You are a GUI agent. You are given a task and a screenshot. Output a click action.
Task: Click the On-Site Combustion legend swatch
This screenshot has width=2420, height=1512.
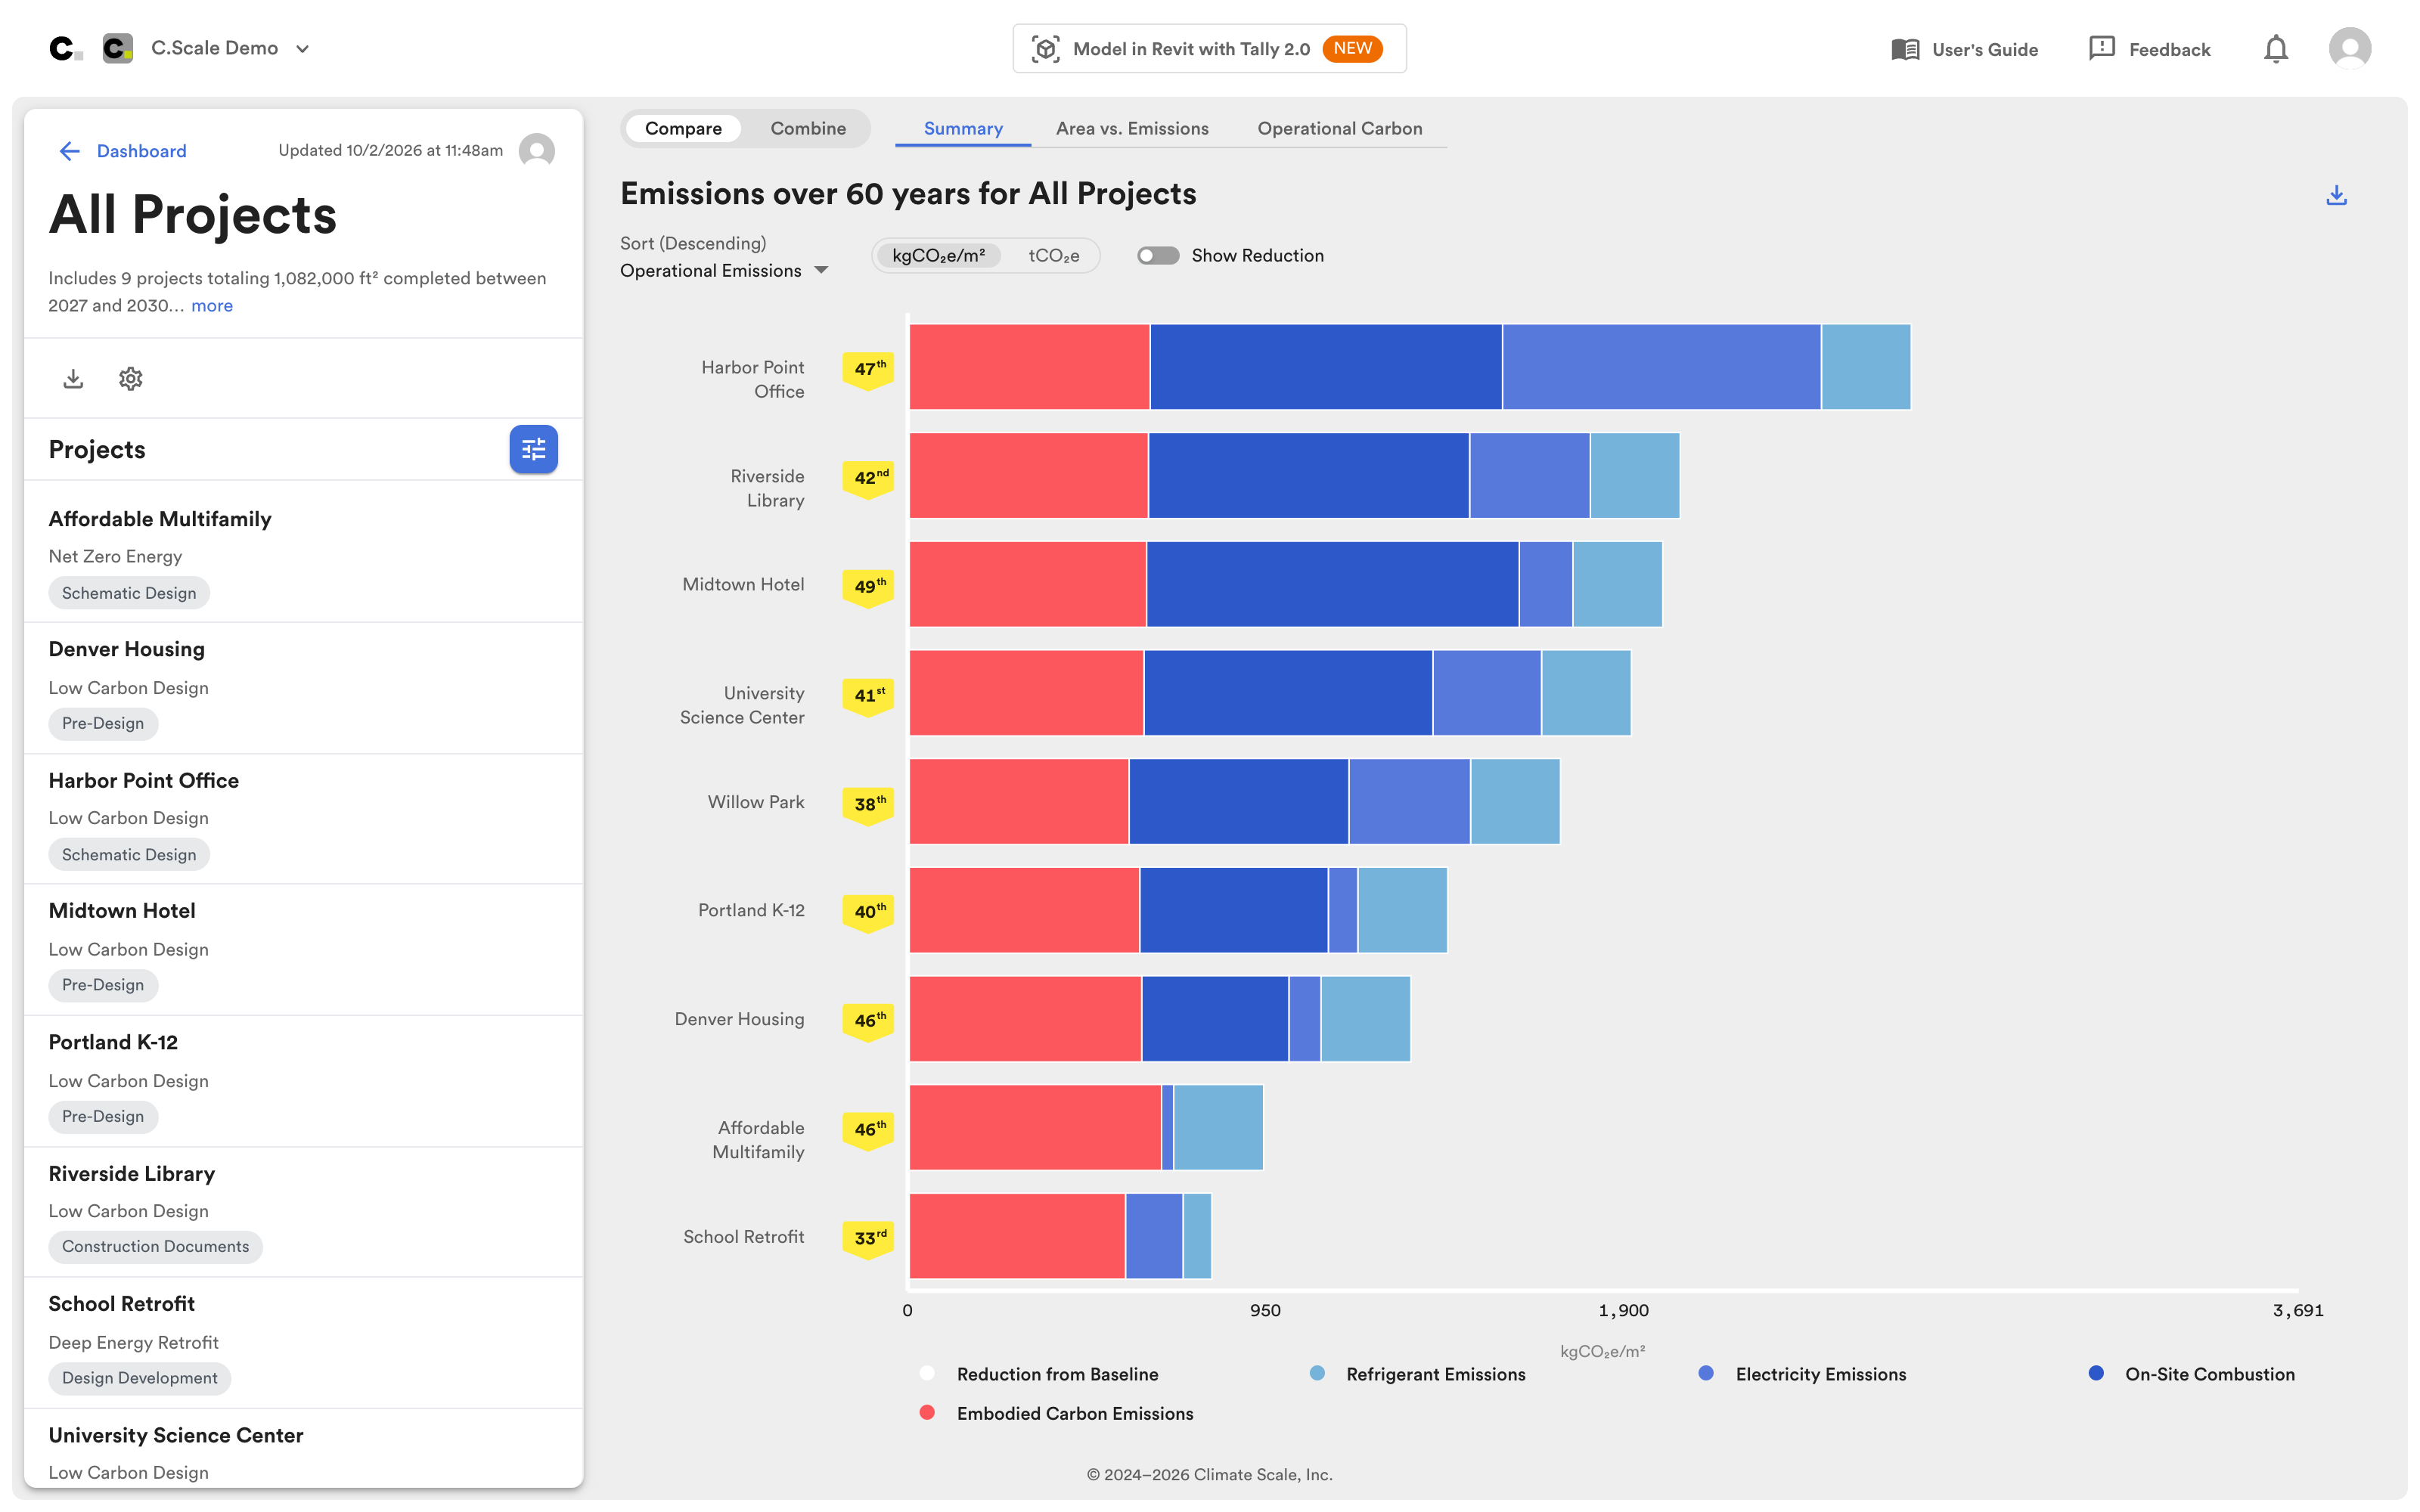point(2096,1373)
